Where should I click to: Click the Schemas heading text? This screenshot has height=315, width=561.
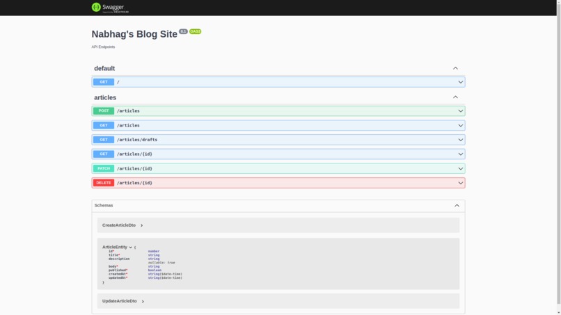(x=104, y=205)
